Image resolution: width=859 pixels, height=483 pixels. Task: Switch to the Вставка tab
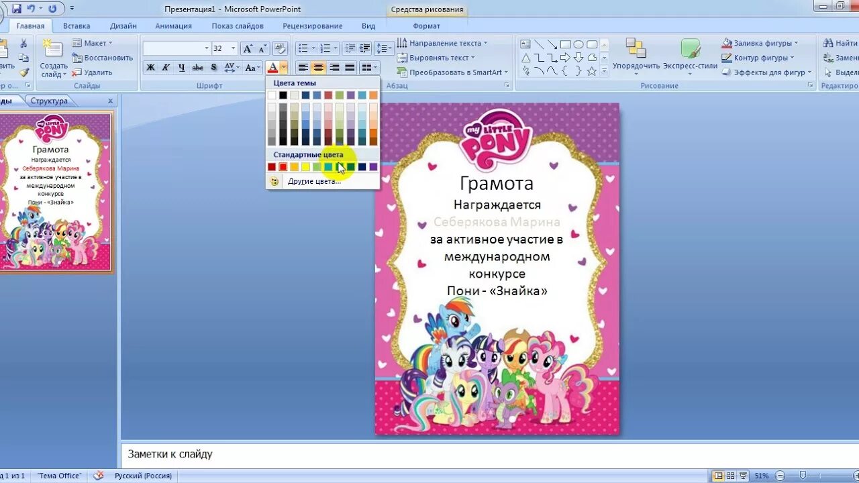(77, 26)
